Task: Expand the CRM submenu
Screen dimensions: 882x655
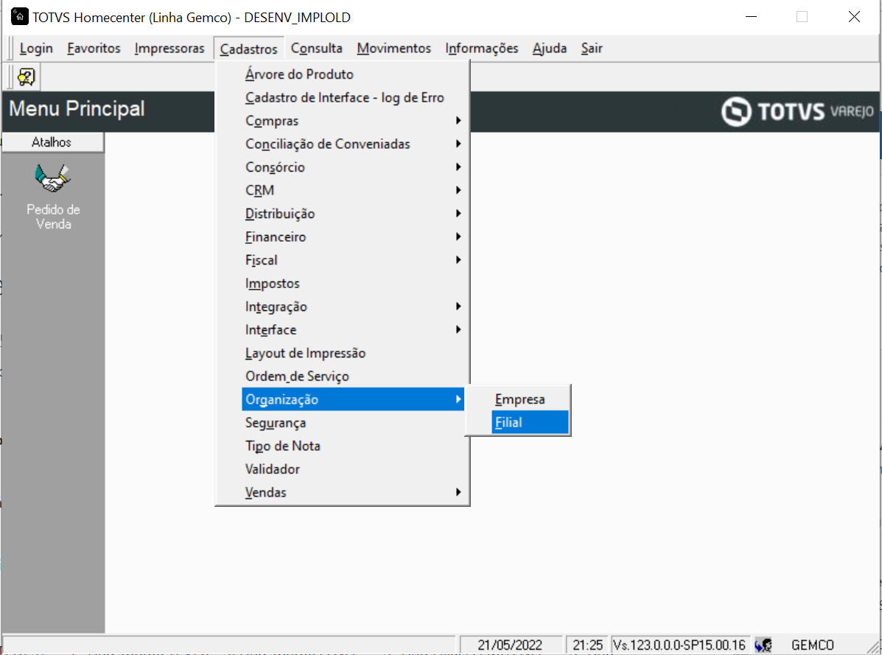Action: pos(353,191)
